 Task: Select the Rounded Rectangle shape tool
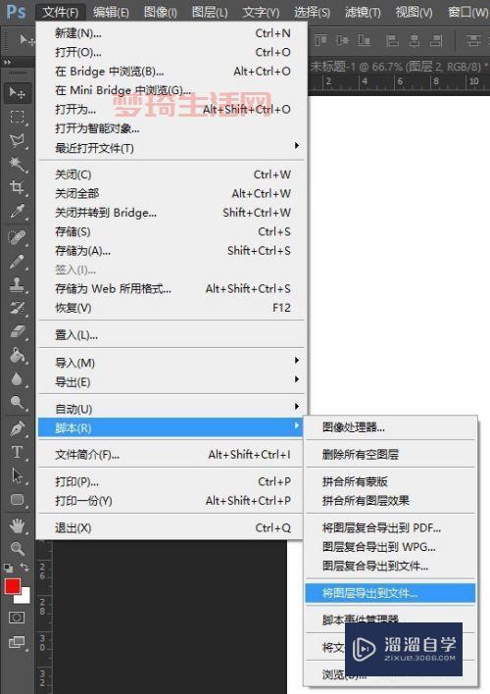point(18,500)
